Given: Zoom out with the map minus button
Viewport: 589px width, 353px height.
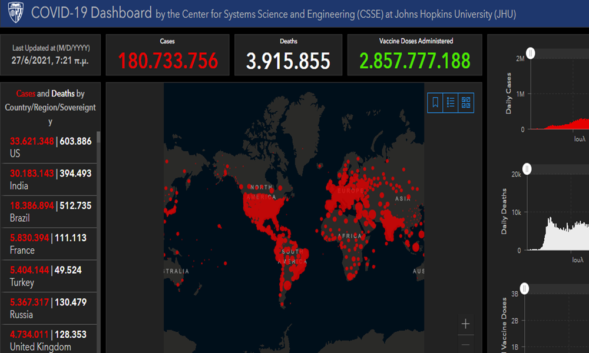Looking at the screenshot, I should [x=466, y=345].
